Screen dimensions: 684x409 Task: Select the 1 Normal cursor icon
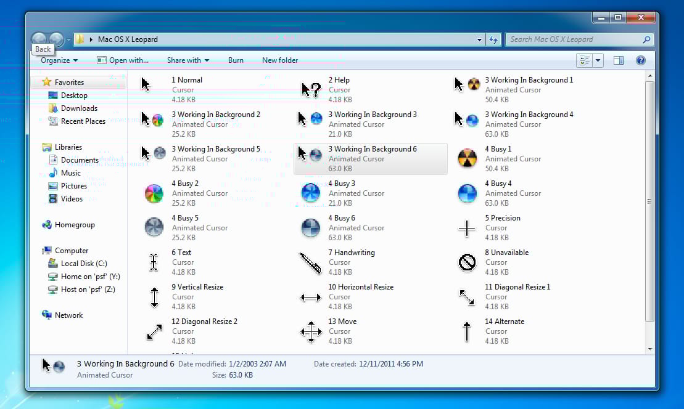[x=146, y=84]
